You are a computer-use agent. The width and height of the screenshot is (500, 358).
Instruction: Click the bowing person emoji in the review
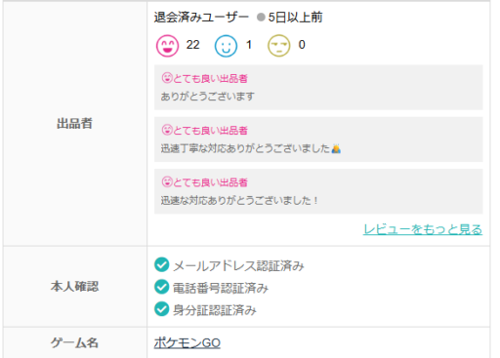click(336, 149)
